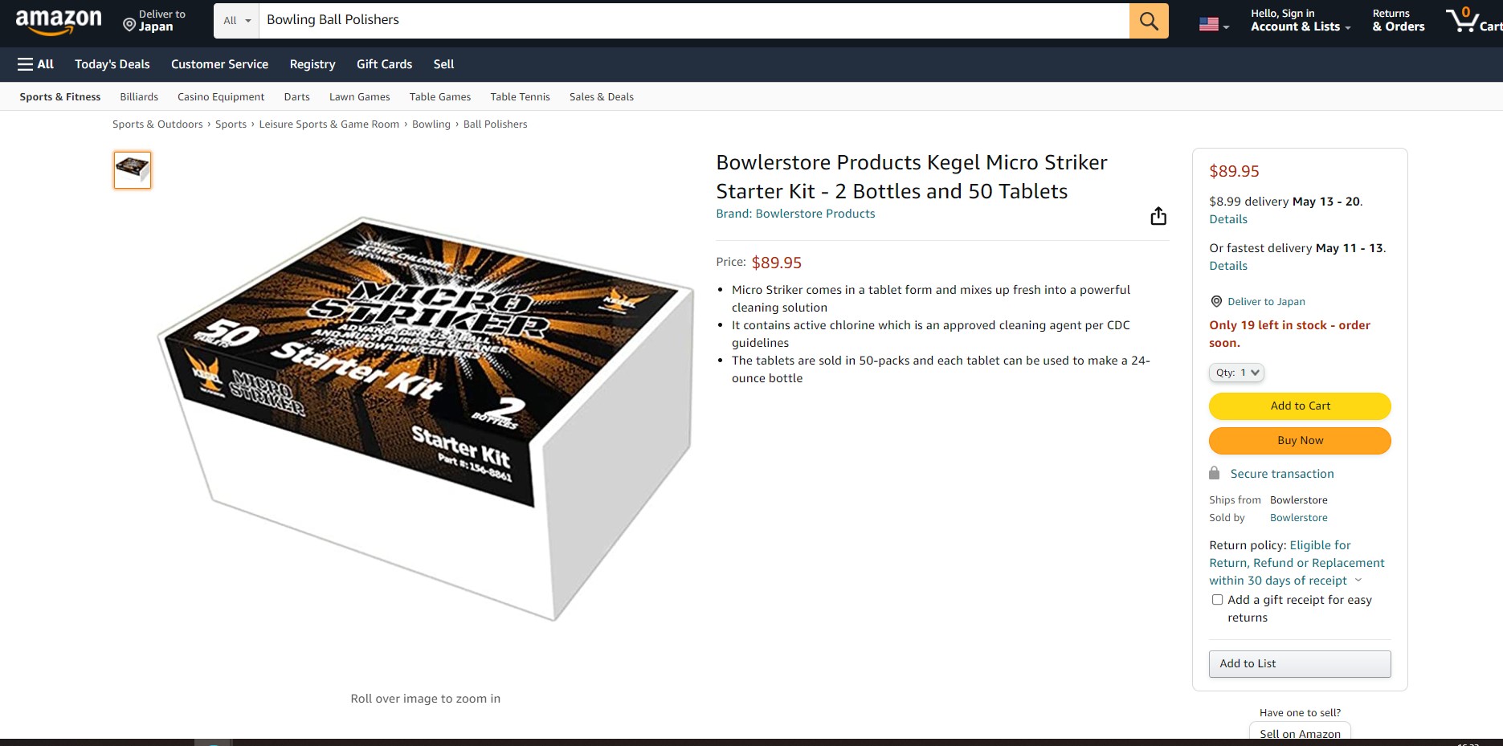Open the Today's Deals menu item
This screenshot has width=1503, height=746.
point(112,64)
